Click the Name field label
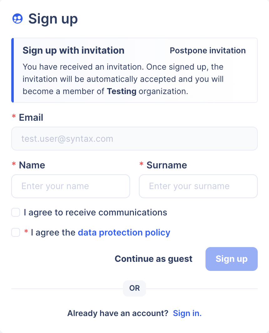Image resolution: width=269 pixels, height=333 pixels. 32,165
